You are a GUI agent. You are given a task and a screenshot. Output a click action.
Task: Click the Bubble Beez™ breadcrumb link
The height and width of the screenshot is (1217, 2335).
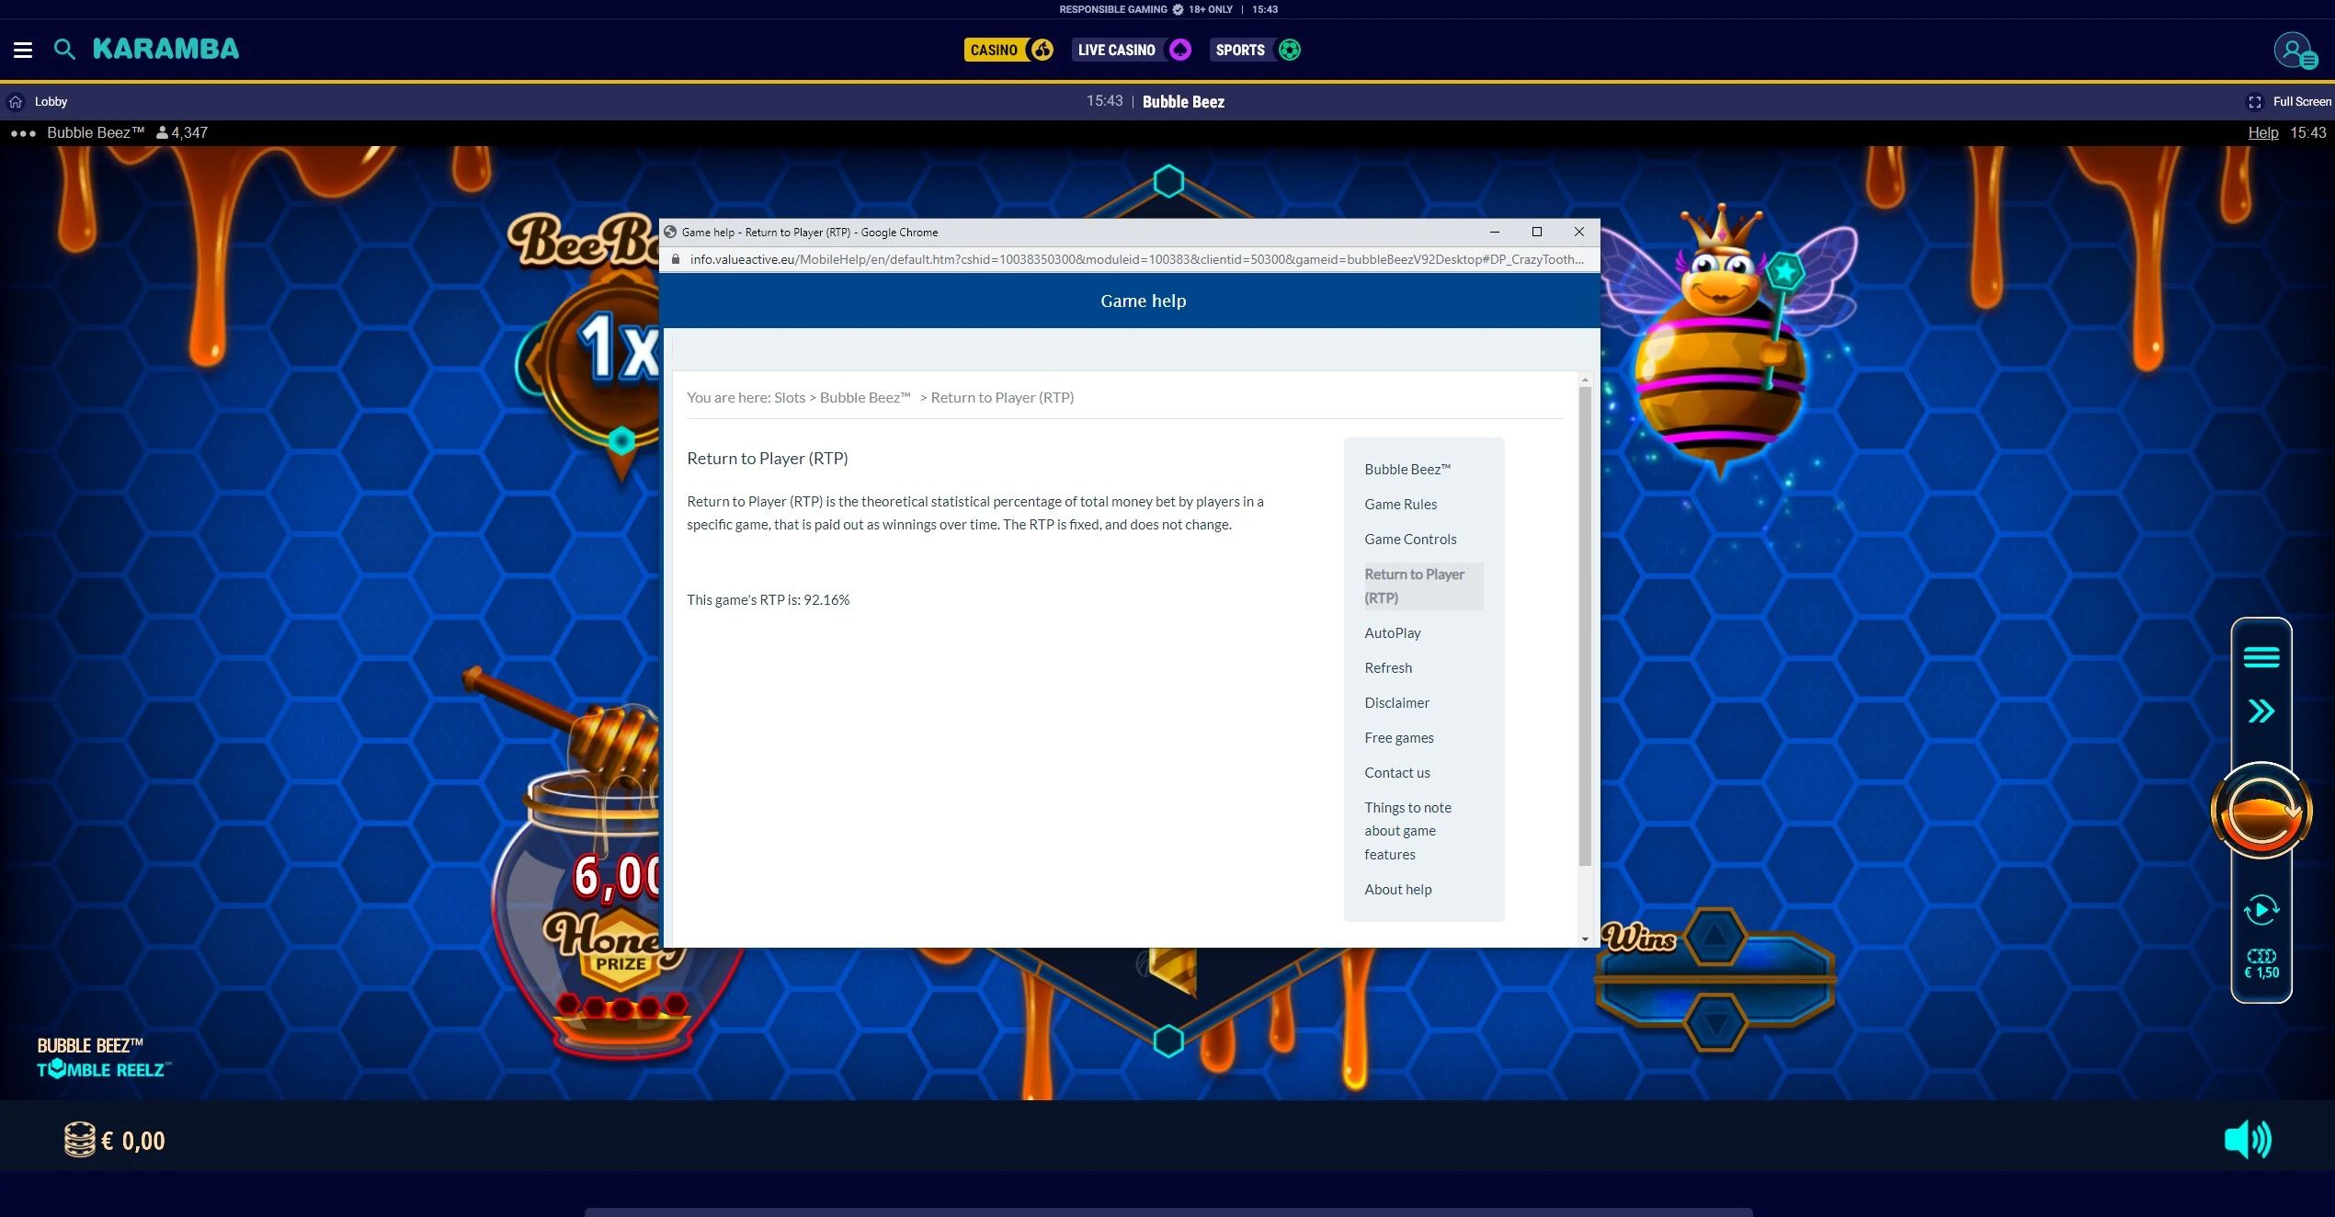pos(865,397)
